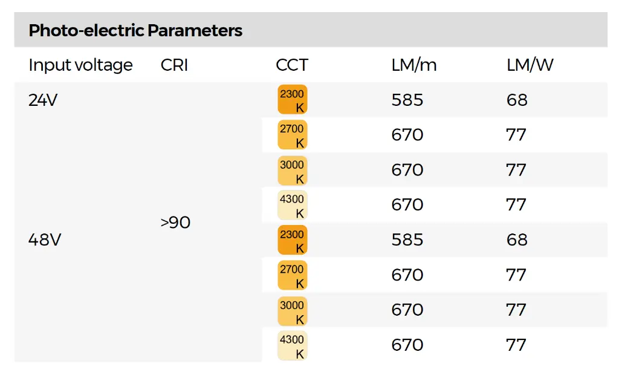
Task: Click the 68 value in the 48V row
Action: (517, 240)
